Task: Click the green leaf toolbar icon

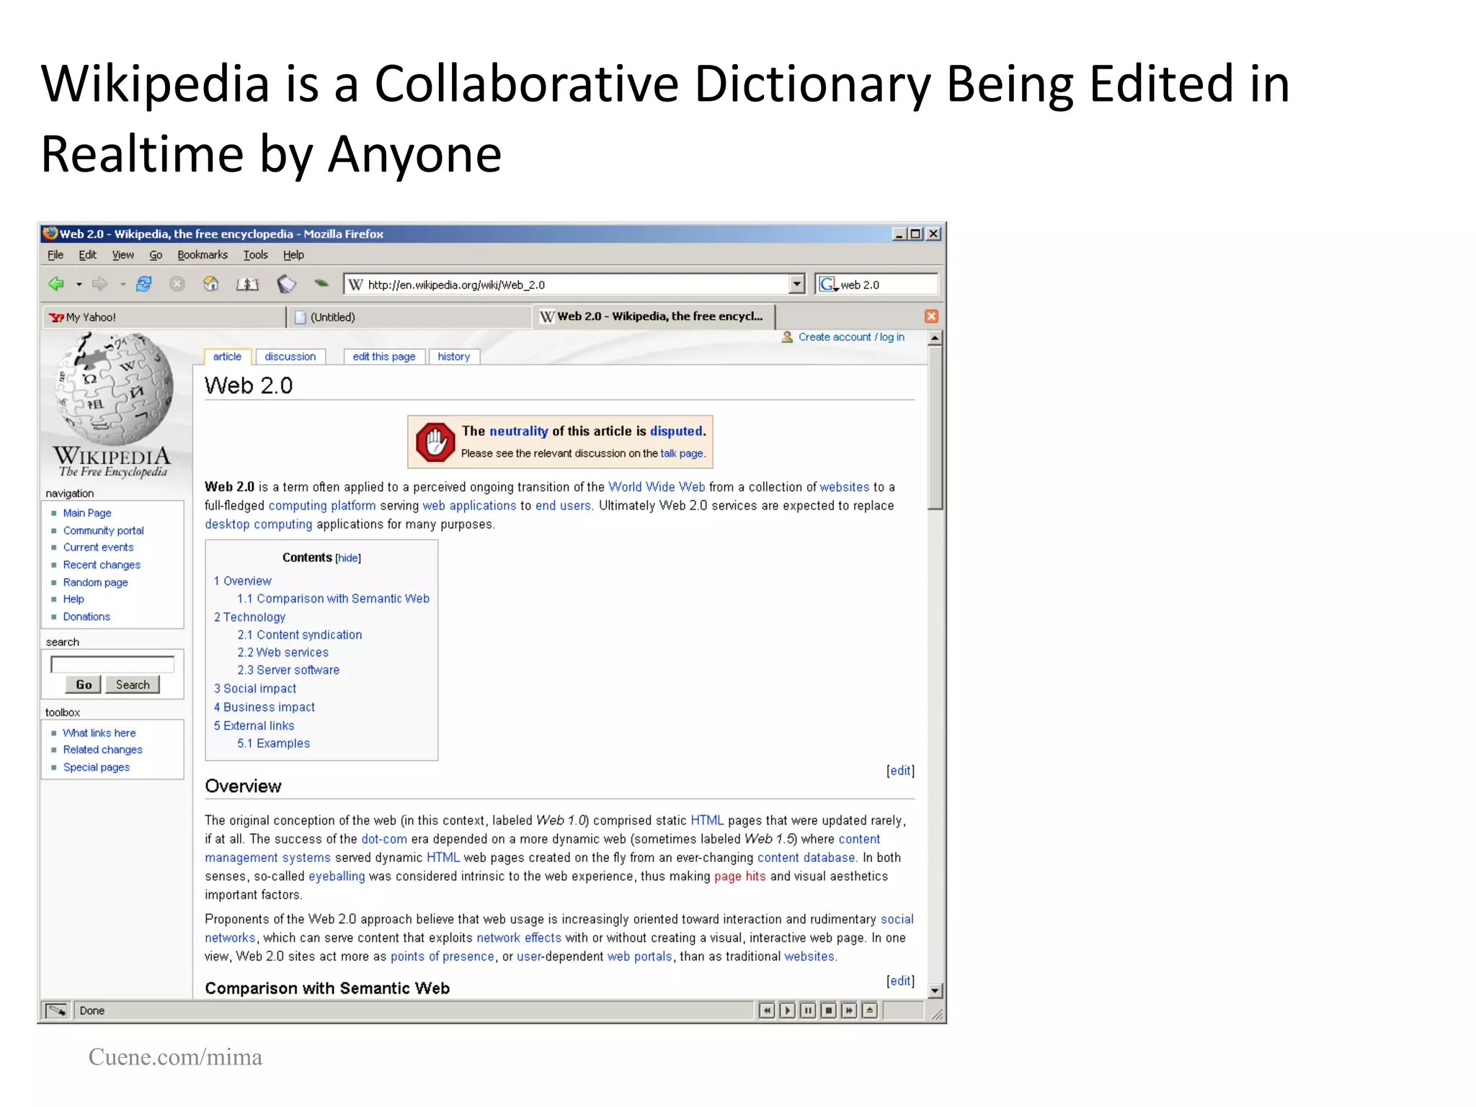Action: click(321, 283)
